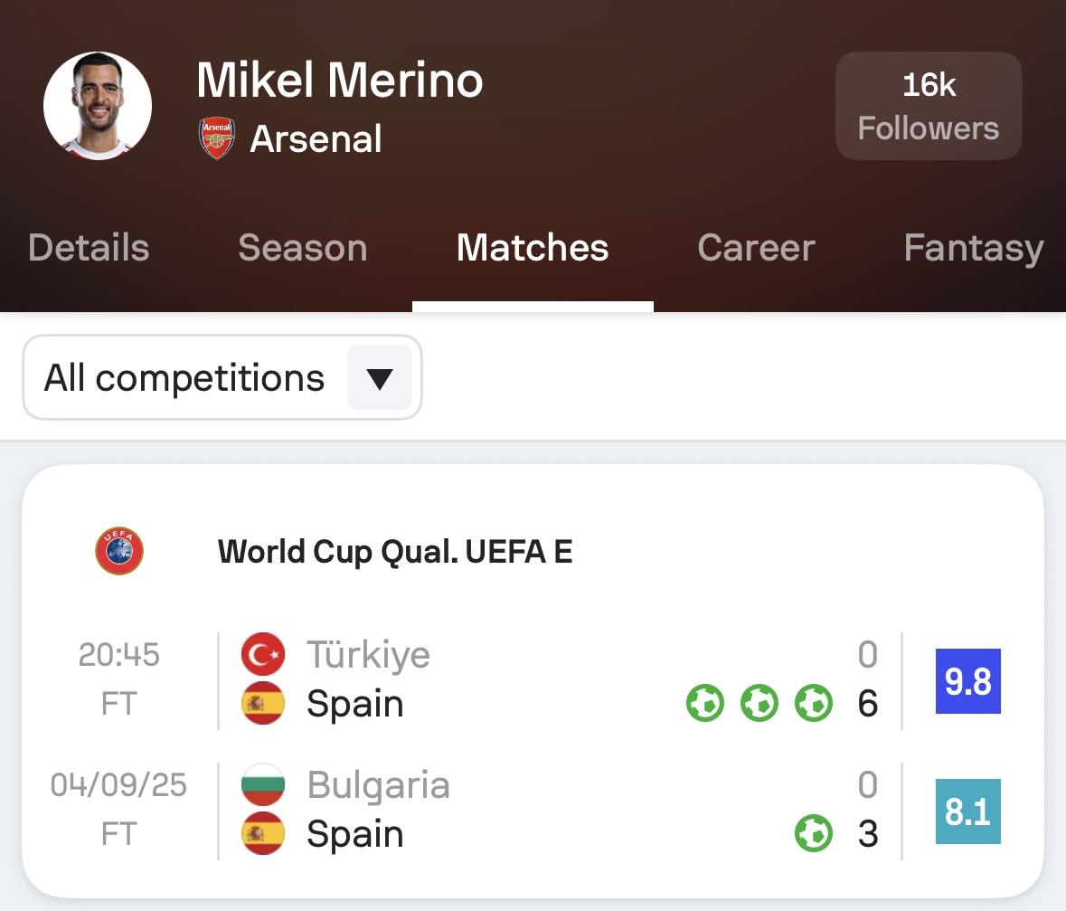The height and width of the screenshot is (911, 1066).
Task: Click Spain flag in Türkiye match
Action: coord(262,703)
